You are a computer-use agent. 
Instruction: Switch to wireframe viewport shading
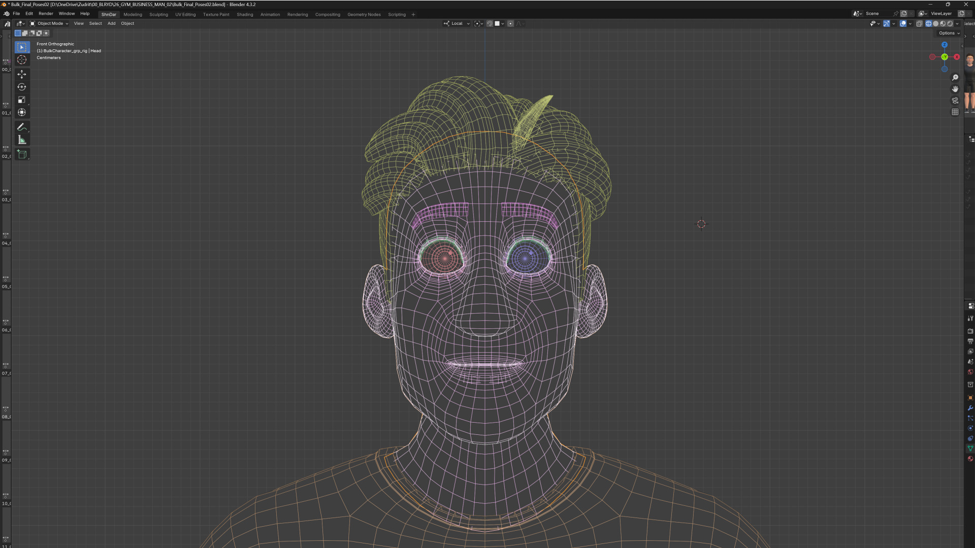click(929, 23)
